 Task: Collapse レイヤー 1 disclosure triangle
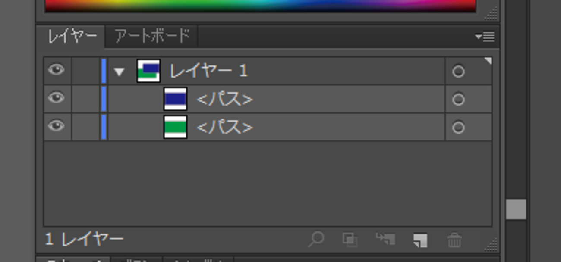pyautogui.click(x=119, y=72)
